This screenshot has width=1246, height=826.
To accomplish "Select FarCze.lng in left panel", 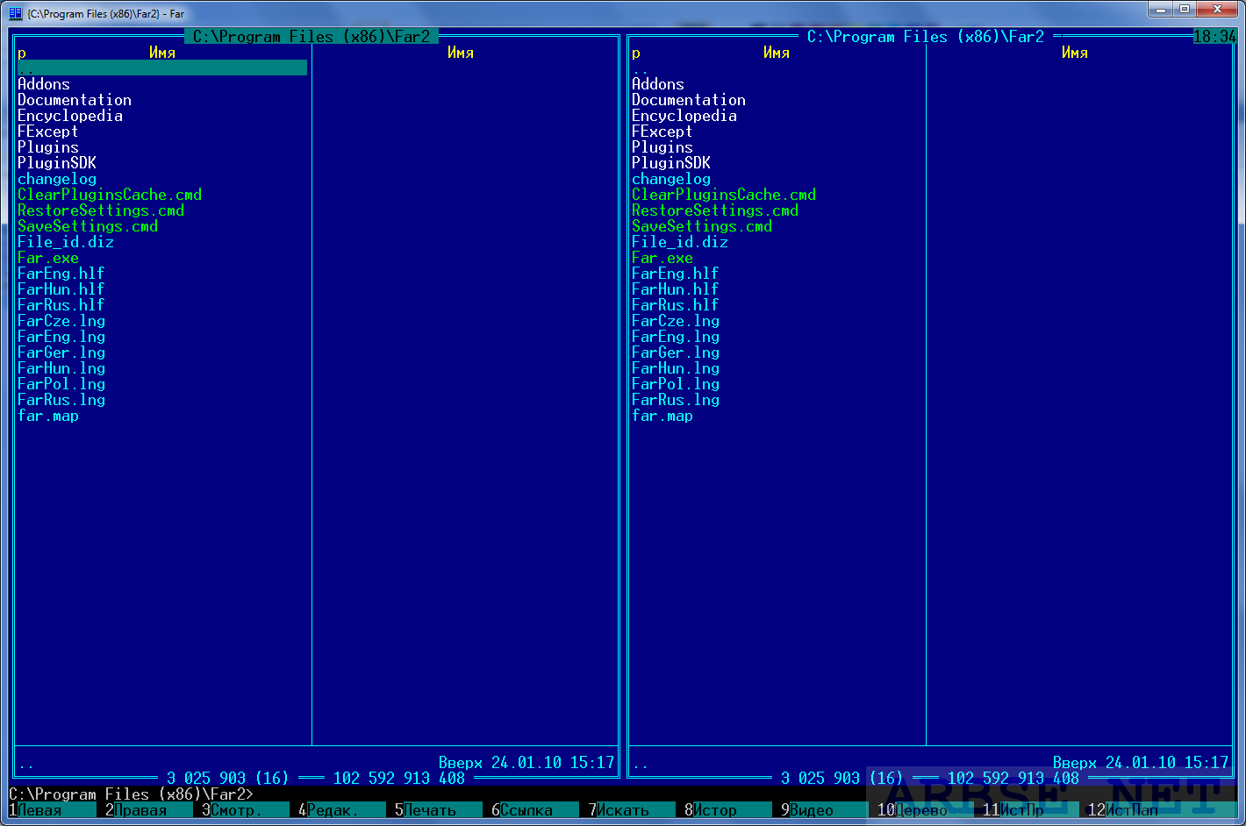I will (61, 321).
